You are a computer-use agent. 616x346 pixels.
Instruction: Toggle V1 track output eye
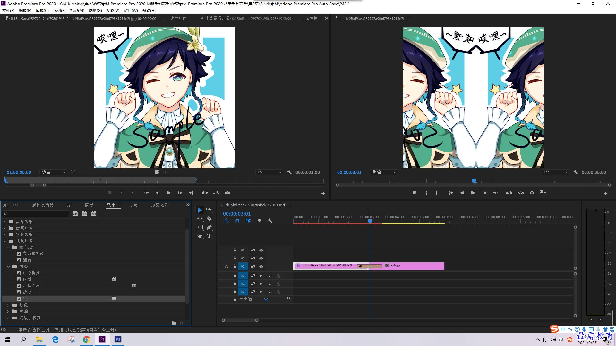click(x=261, y=267)
